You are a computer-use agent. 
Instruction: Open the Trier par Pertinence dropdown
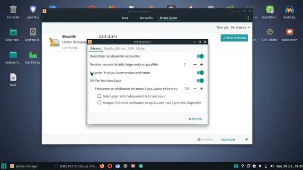pyautogui.click(x=240, y=27)
